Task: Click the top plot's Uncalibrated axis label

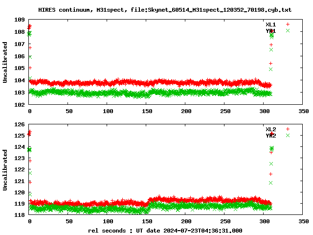Action: 5,62
